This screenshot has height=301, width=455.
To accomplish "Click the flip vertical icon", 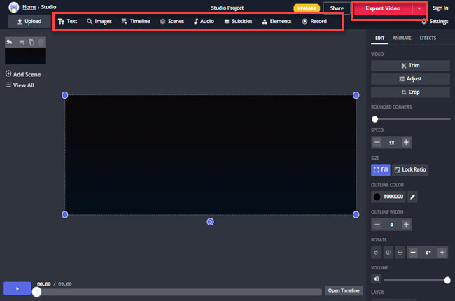I will [400, 253].
